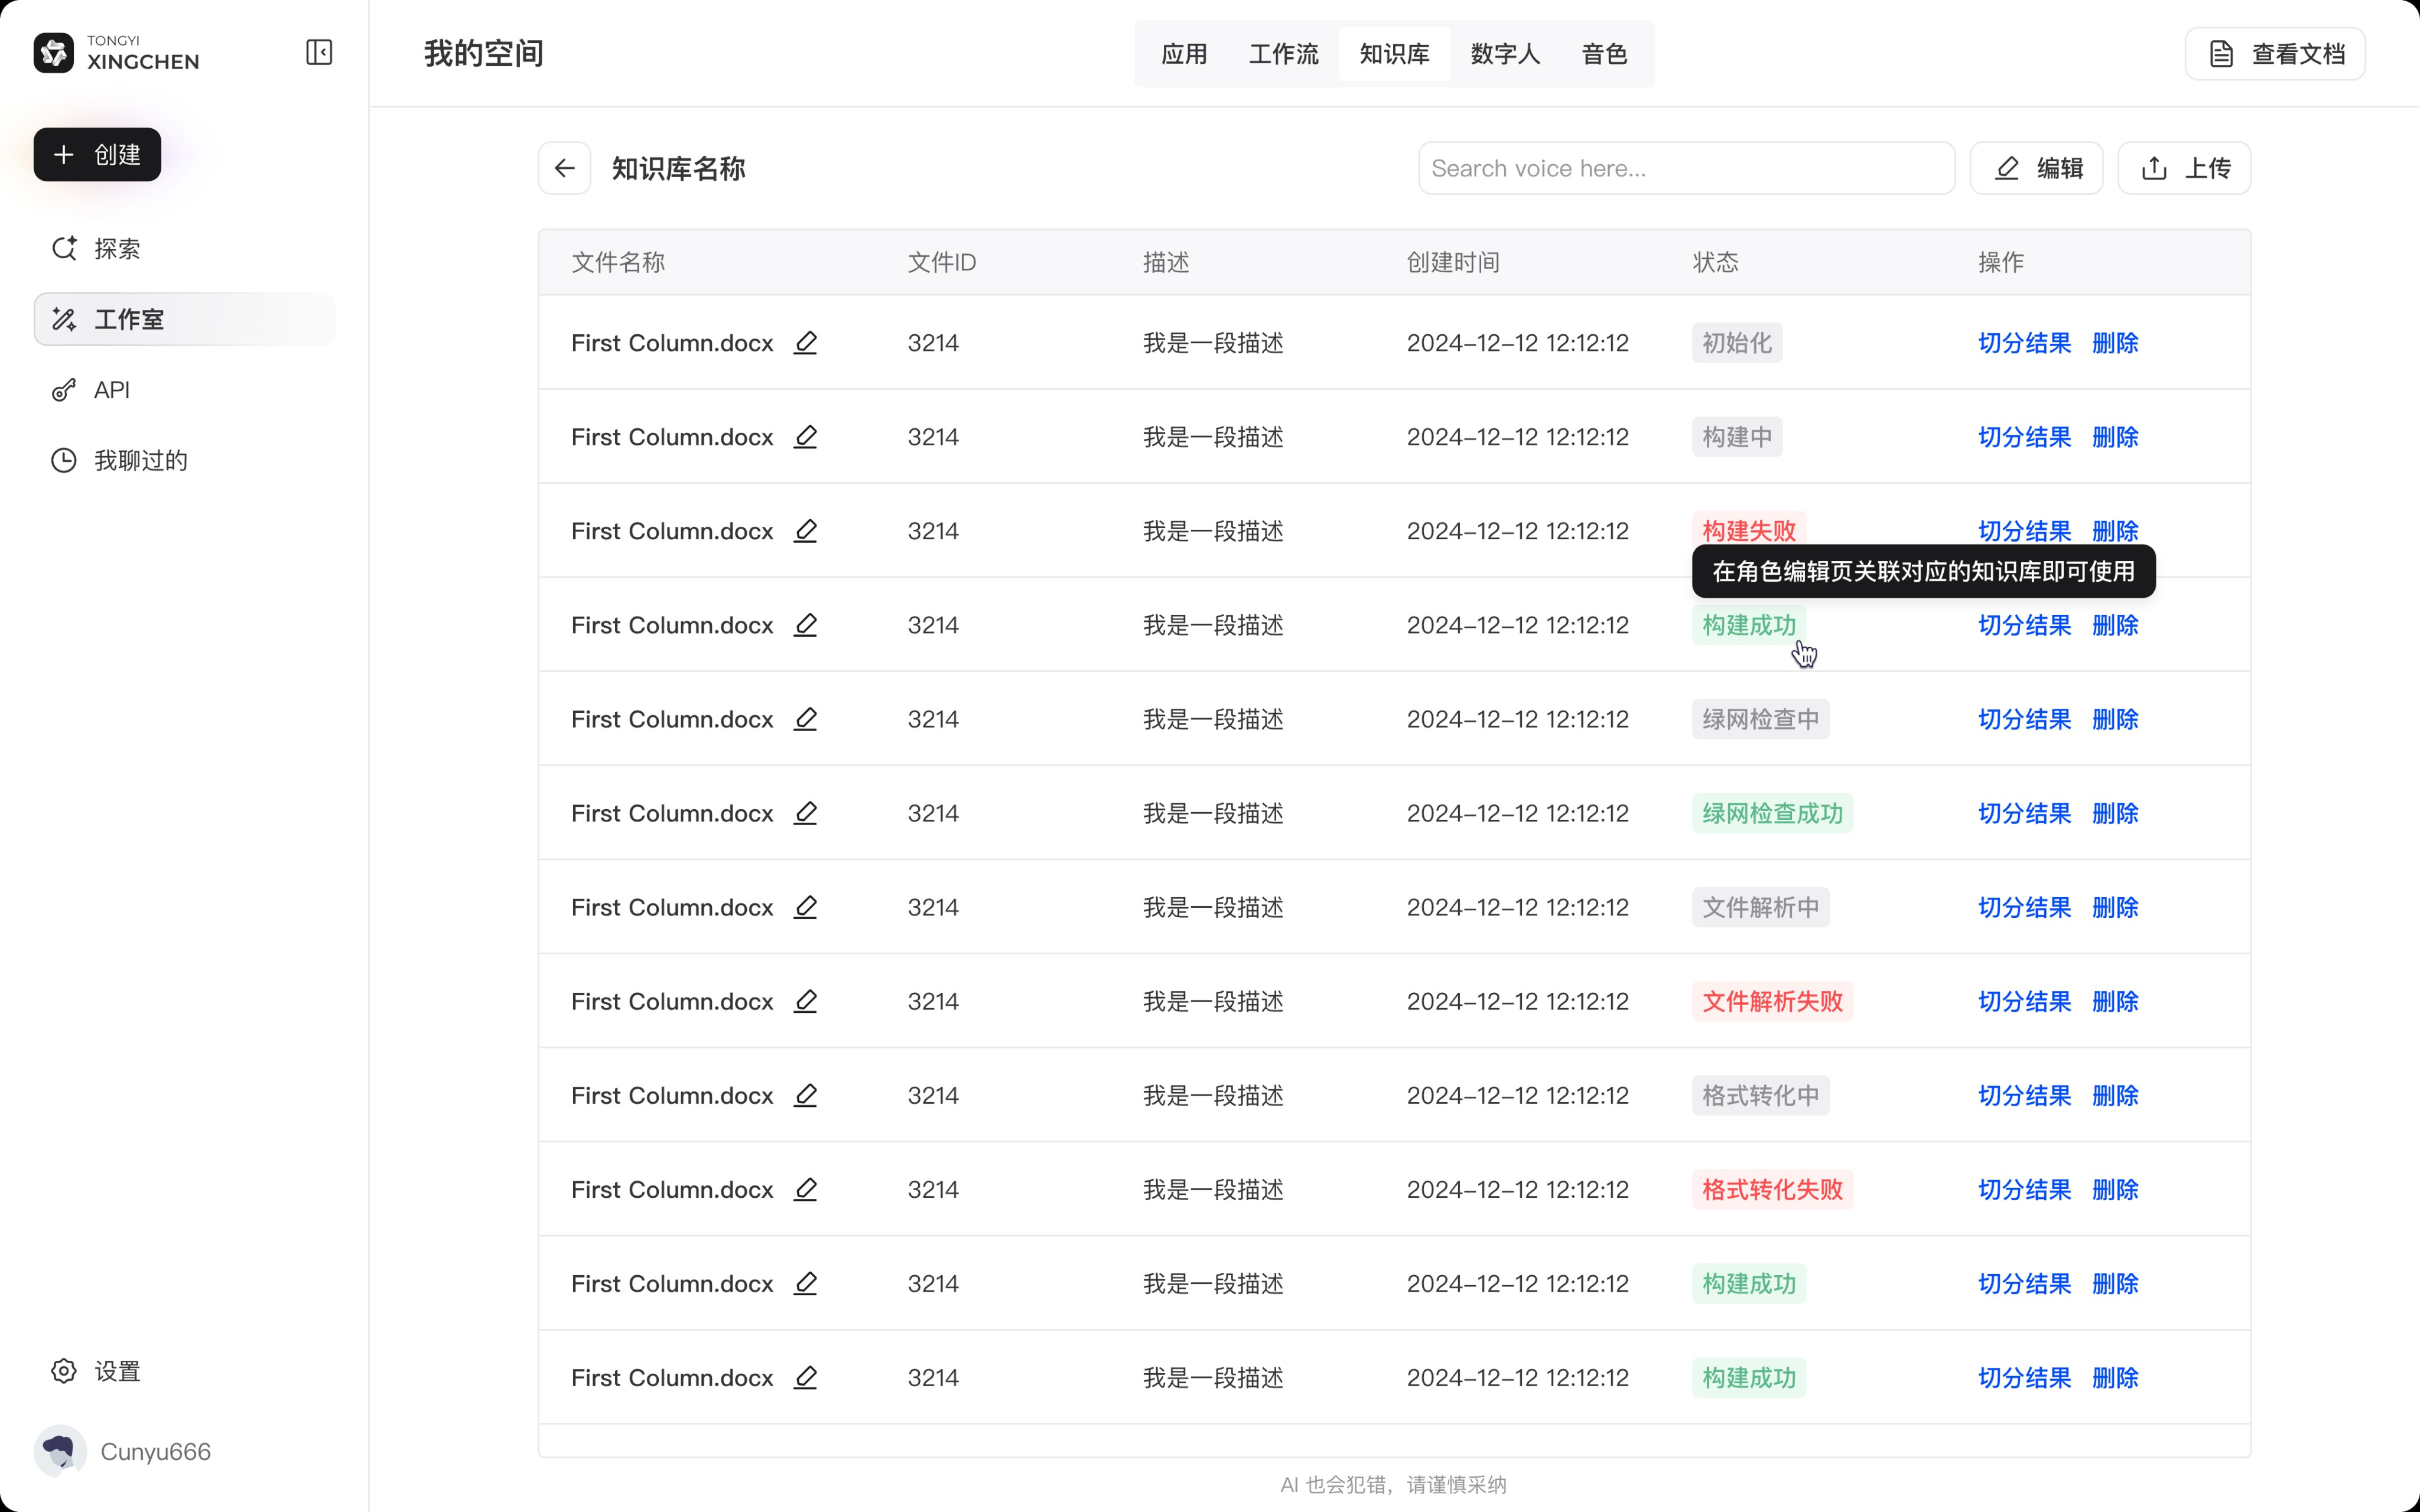Select the 音色 tab
2420x1512 pixels.
pos(1604,54)
